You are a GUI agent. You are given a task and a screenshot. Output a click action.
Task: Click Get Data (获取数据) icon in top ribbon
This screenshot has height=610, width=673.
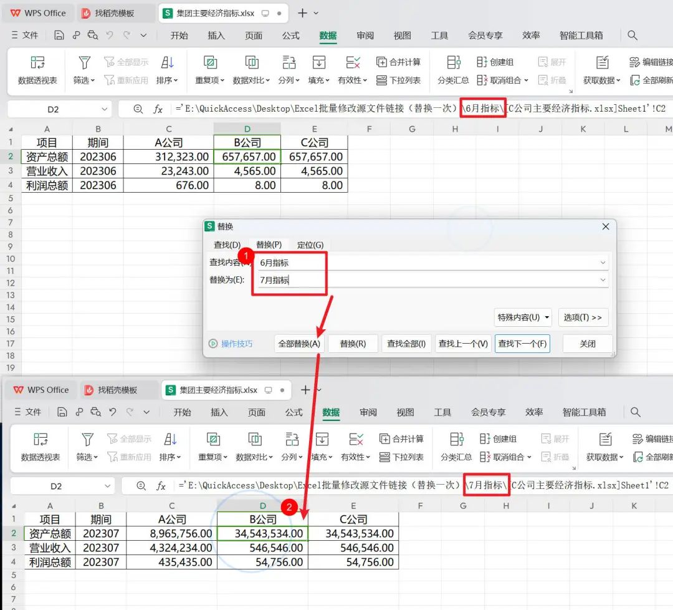pyautogui.click(x=602, y=63)
